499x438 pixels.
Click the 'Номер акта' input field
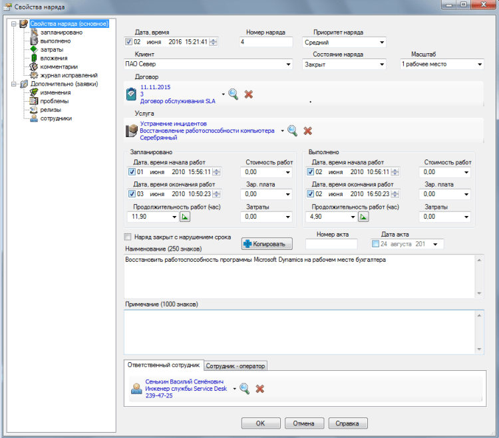pos(331,244)
